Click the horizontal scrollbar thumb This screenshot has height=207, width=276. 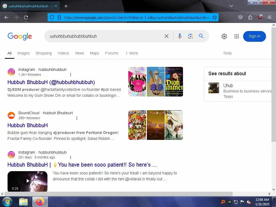click(x=118, y=194)
